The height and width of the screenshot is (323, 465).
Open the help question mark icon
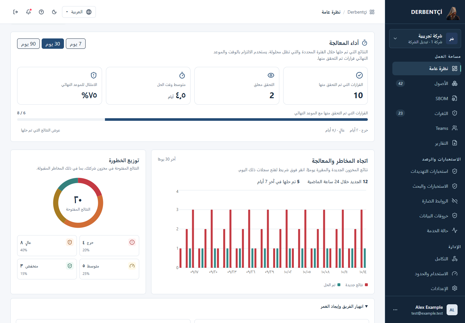click(41, 12)
